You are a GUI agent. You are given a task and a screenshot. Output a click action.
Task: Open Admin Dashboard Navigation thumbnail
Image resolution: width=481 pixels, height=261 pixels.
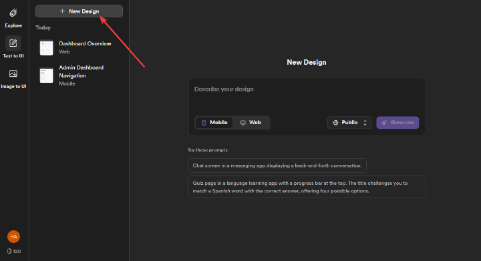tap(47, 75)
